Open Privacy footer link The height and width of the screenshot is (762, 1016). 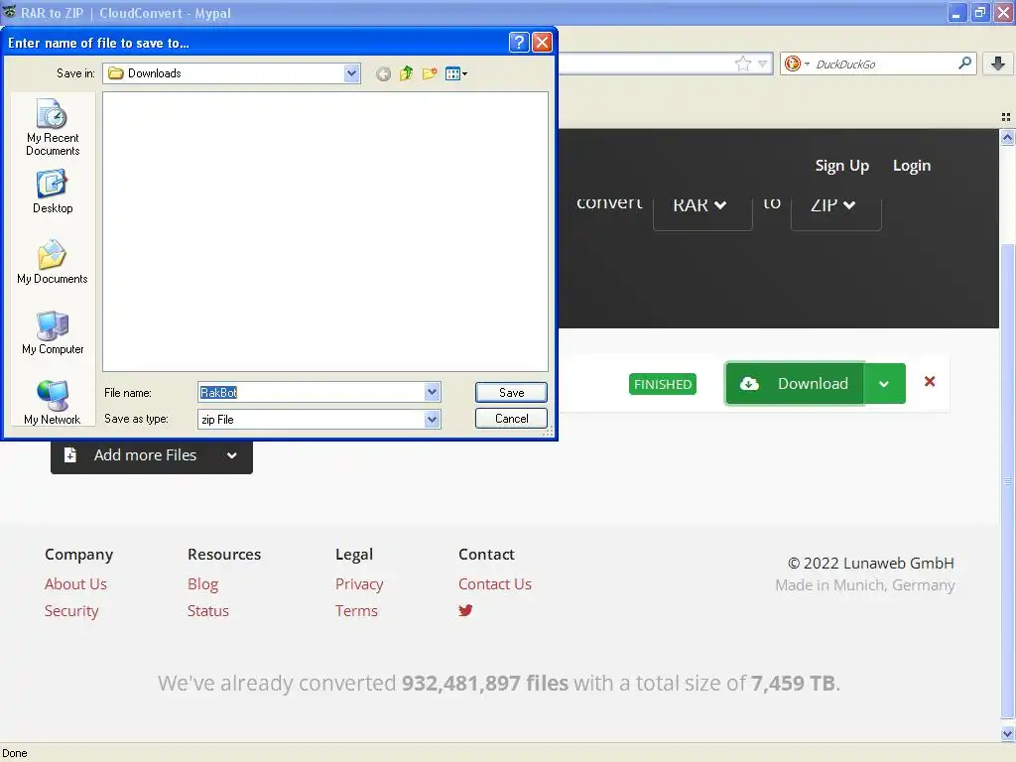(359, 583)
